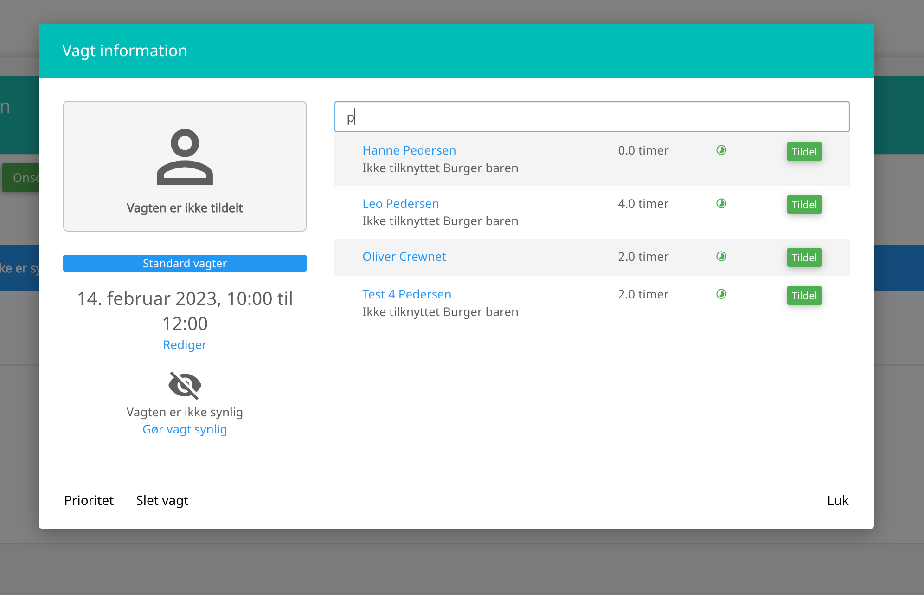The height and width of the screenshot is (595, 924).
Task: Click 'Ikke tilknyttet Burger baren' under Hanne Pedersen
Action: [440, 168]
